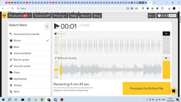Open the Windows taskbar search

[10, 99]
